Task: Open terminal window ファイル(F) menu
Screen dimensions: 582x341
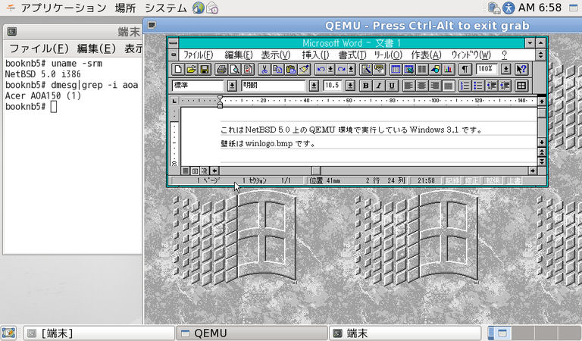Action: point(39,48)
